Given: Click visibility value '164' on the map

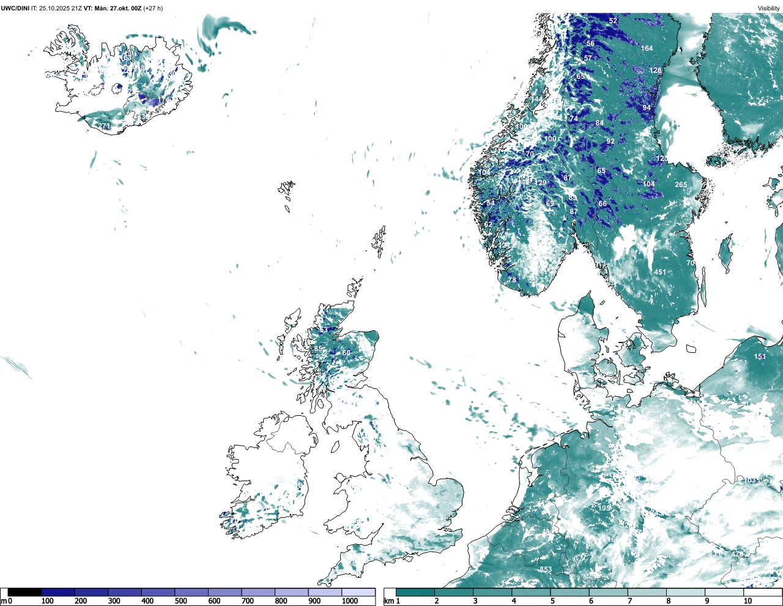Looking at the screenshot, I should (x=647, y=48).
